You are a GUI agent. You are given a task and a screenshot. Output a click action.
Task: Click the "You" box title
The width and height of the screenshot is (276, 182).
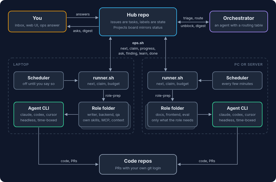(37, 18)
